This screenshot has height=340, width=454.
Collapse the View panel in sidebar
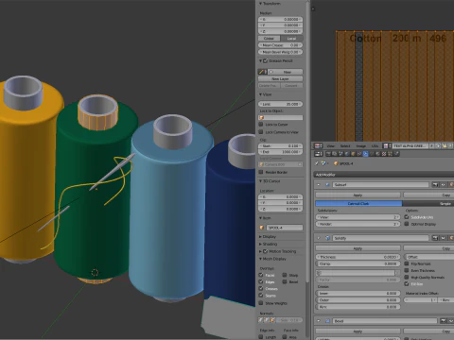[260, 94]
